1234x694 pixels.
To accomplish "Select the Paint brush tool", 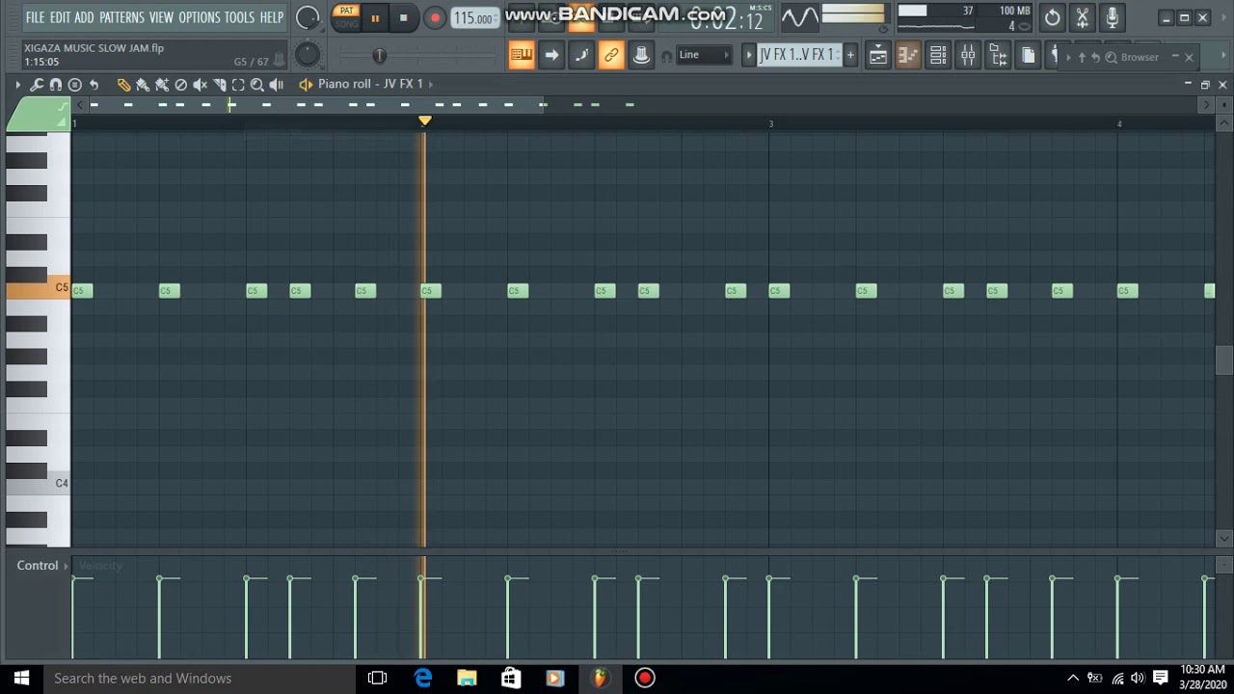I will 143,85.
